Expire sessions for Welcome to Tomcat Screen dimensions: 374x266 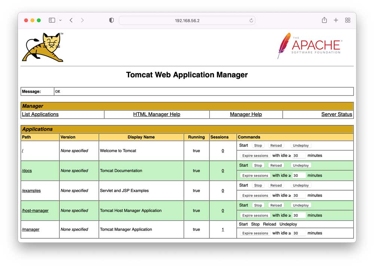pyautogui.click(x=255, y=156)
